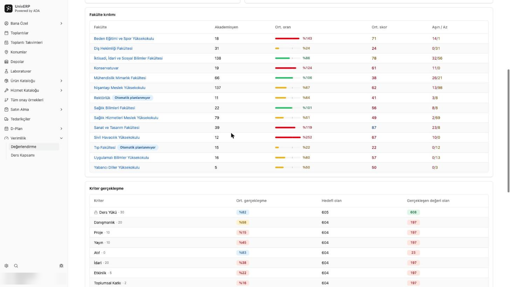The image size is (510, 287).
Task: Open settings gear at sidebar bottom
Action: (6, 266)
